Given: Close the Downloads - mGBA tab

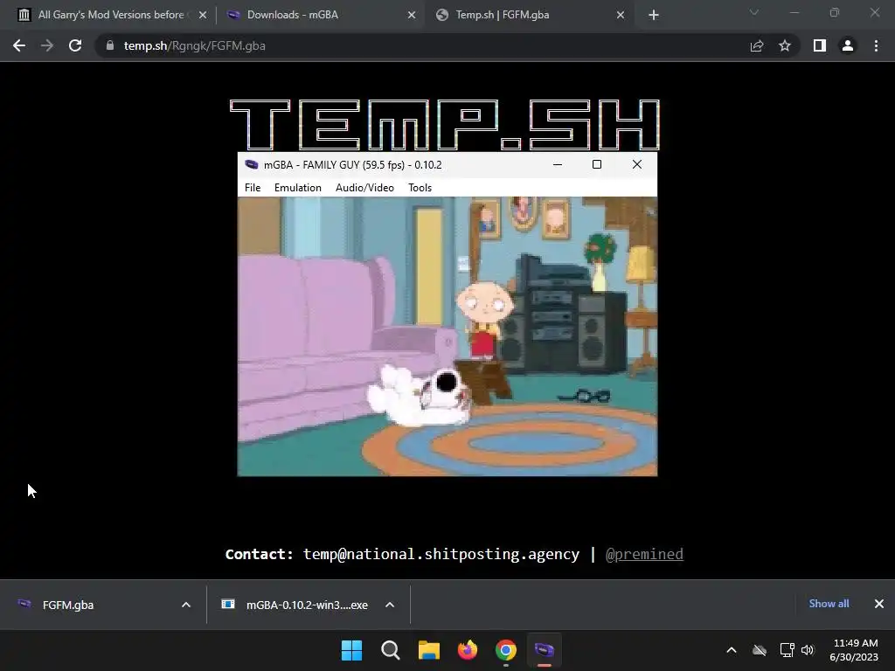Looking at the screenshot, I should [x=412, y=16].
